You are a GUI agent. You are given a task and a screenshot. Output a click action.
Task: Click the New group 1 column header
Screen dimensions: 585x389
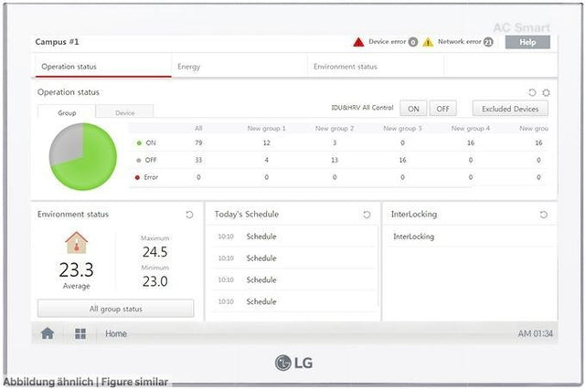coord(266,128)
